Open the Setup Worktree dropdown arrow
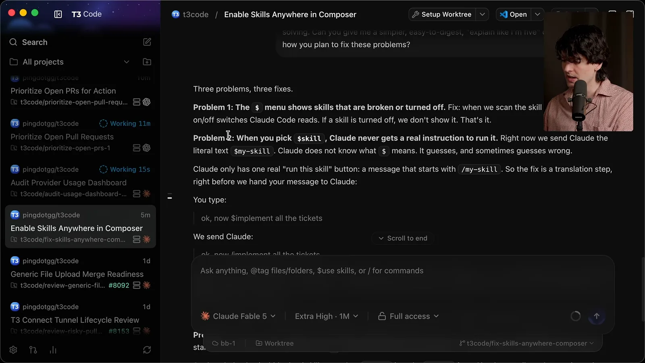Viewport: 645px width, 363px height. coord(482,15)
